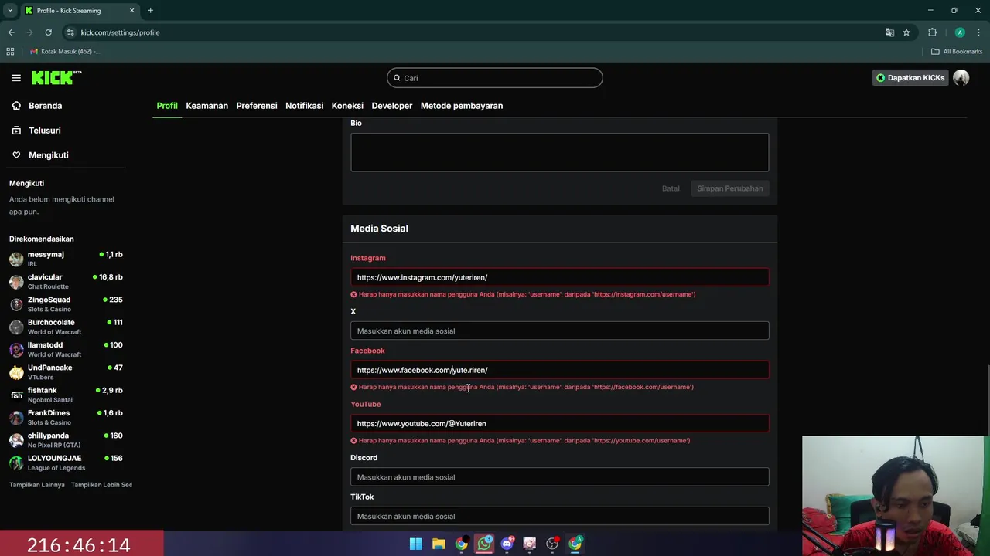Open clavicular Chat Roulette channel
Viewport: 990px width, 556px height.
(66, 282)
